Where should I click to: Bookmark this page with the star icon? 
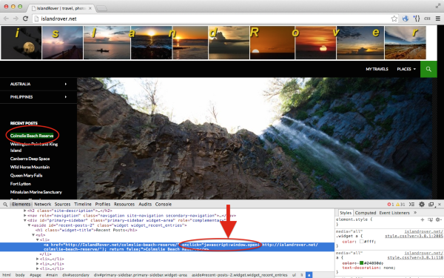394,19
